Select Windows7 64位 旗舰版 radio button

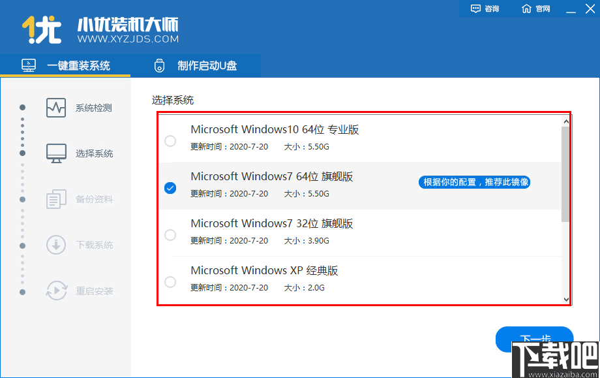click(170, 188)
